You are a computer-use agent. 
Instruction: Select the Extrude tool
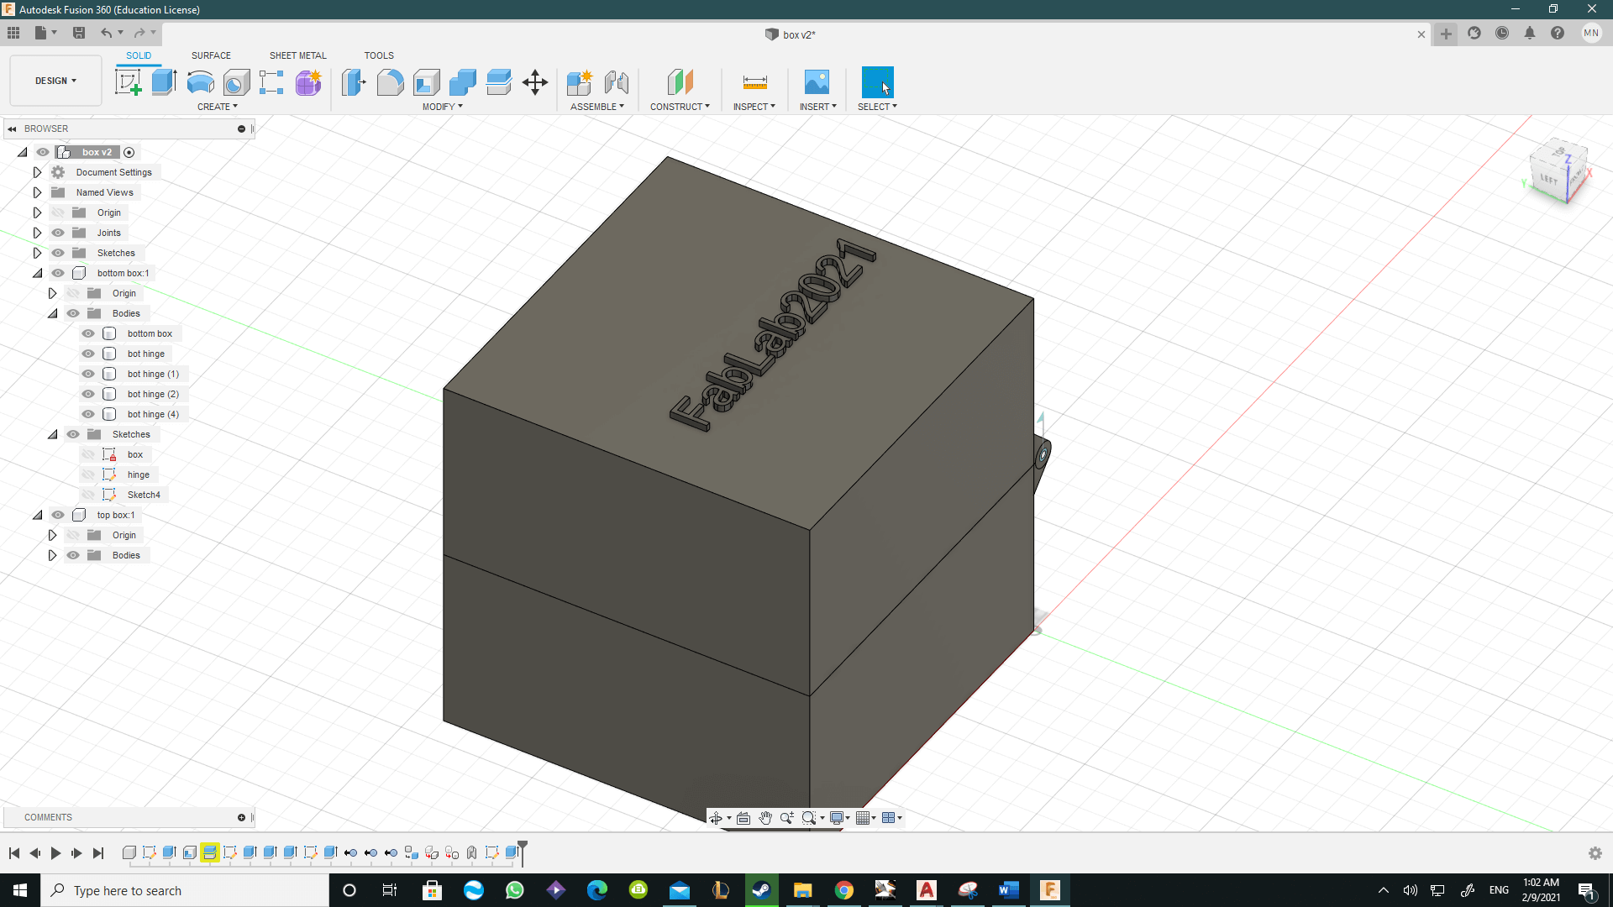164,82
